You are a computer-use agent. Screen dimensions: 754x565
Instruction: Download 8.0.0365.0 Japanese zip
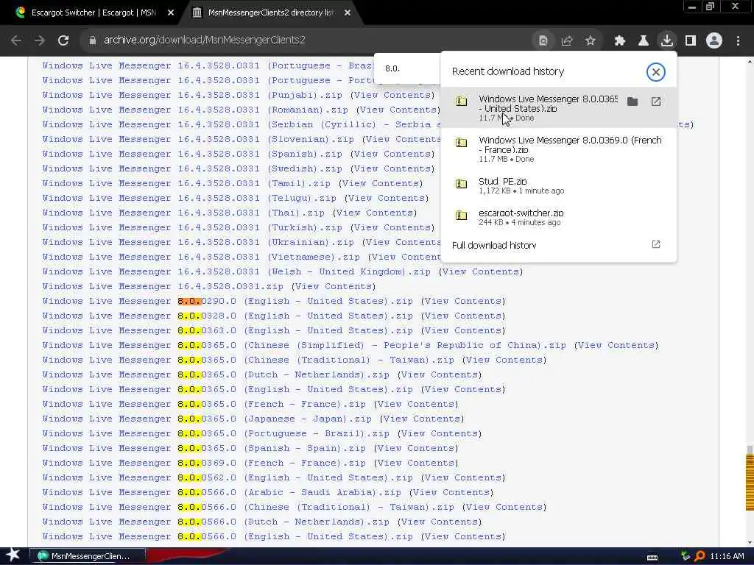pyautogui.click(x=207, y=419)
